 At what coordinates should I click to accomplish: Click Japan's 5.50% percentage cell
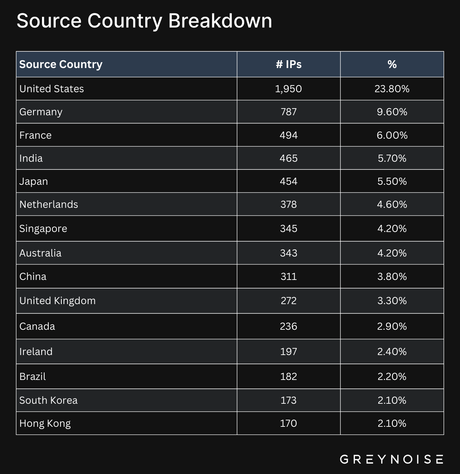392,181
